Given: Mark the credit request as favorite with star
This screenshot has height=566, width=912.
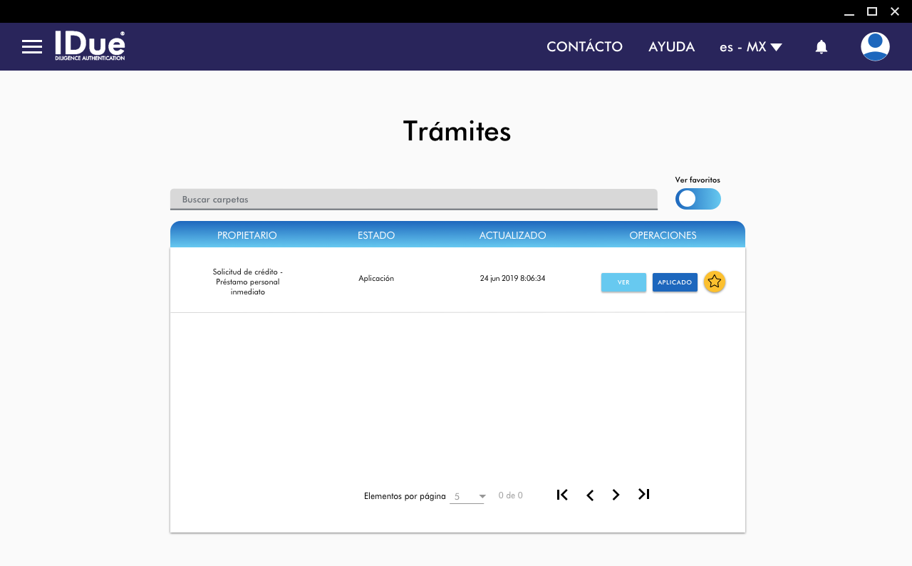Looking at the screenshot, I should (715, 282).
